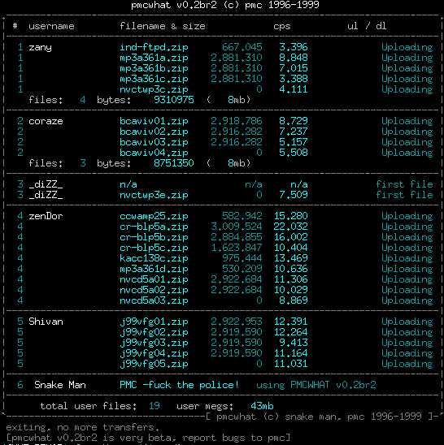The height and width of the screenshot is (445, 444).
Task: Select bcaviv03.zip filename
Action: [154, 142]
